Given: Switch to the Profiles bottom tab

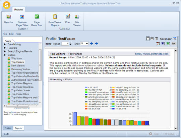Looking at the screenshot, I should point(8,128).
